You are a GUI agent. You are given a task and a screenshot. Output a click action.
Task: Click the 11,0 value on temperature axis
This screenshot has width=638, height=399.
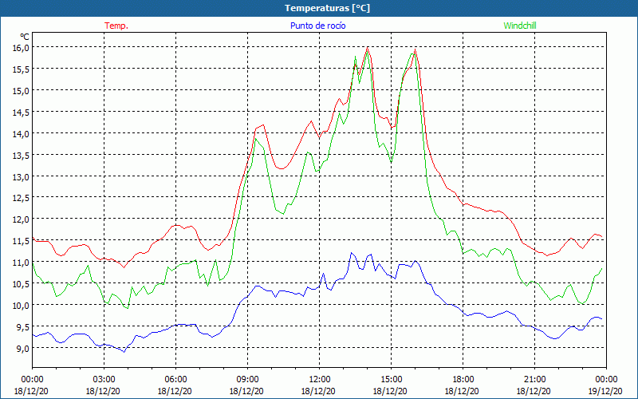pos(22,263)
